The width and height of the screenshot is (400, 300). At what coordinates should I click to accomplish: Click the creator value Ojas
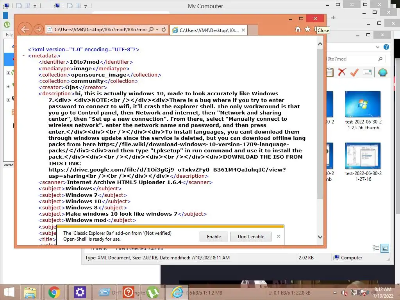72,87
